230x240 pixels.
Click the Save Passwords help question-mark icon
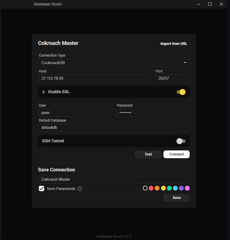point(80,189)
